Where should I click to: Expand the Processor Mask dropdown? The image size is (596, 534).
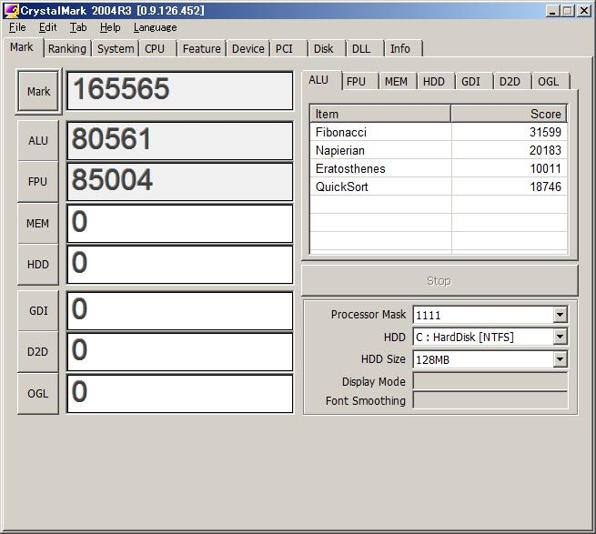[x=560, y=315]
